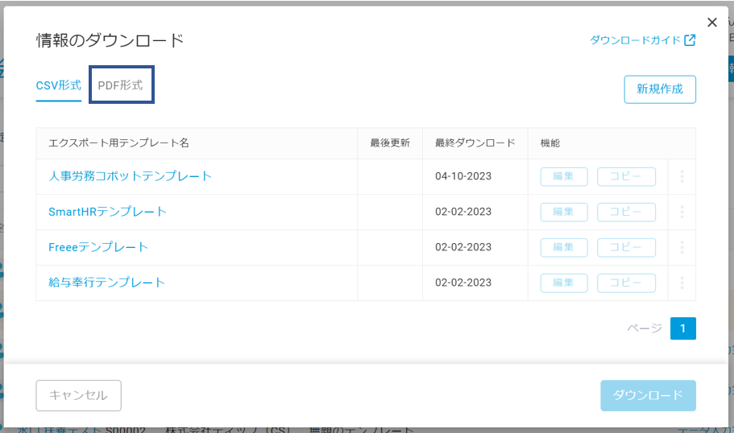
Task: Click 編集 for Freeeテンプレート
Action: point(564,247)
